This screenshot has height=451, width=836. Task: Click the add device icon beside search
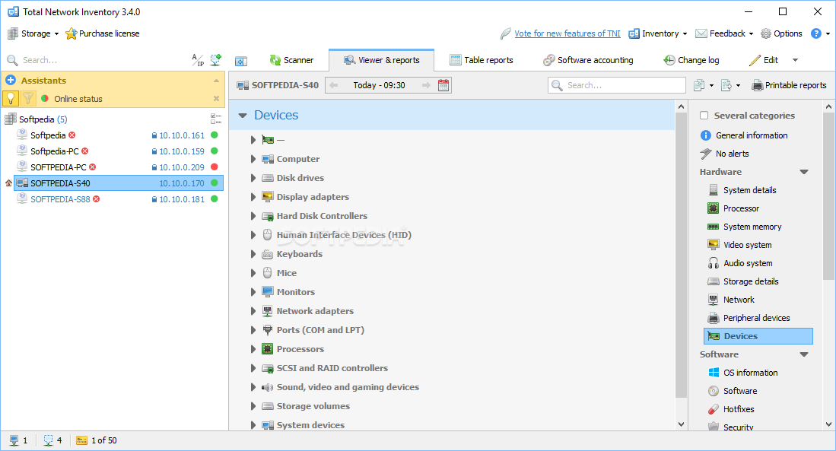pos(215,60)
